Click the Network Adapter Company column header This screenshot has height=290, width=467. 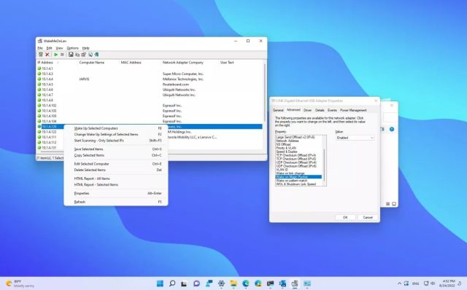pos(183,63)
